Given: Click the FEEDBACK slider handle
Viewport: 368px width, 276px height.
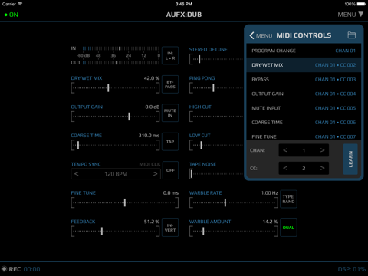Looking at the screenshot, I should coord(102,231).
